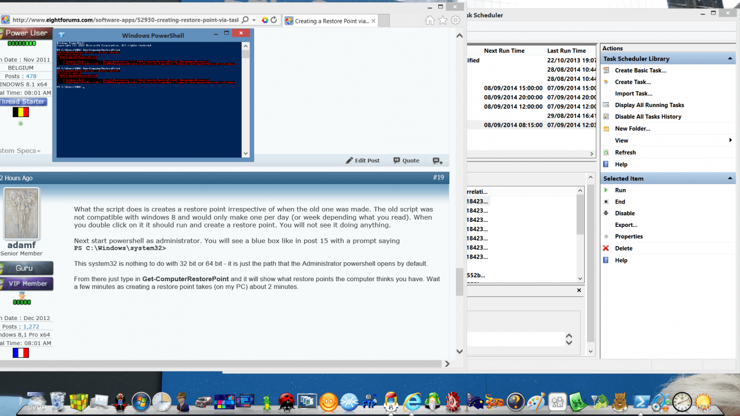The image size is (740, 416).
Task: Switch to Creating a Restore Point tab
Action: (330, 21)
